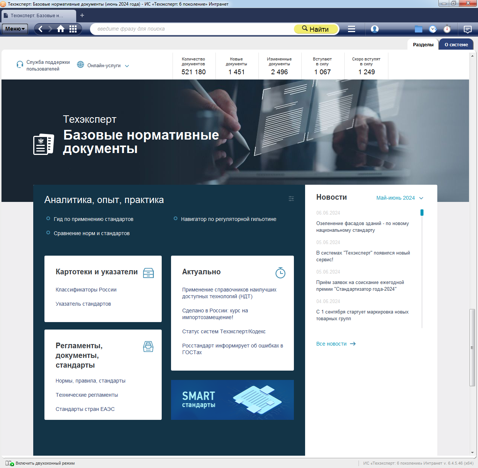Open Измененные документы 2 496 counter
The width and height of the screenshot is (478, 468).
[x=279, y=66]
